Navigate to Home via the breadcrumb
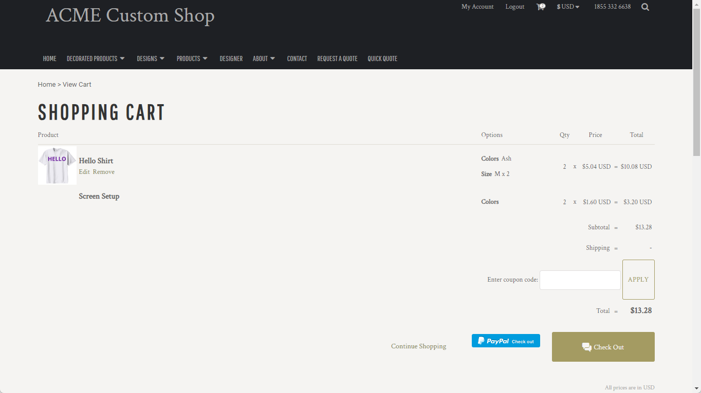The height and width of the screenshot is (393, 701). pos(46,84)
